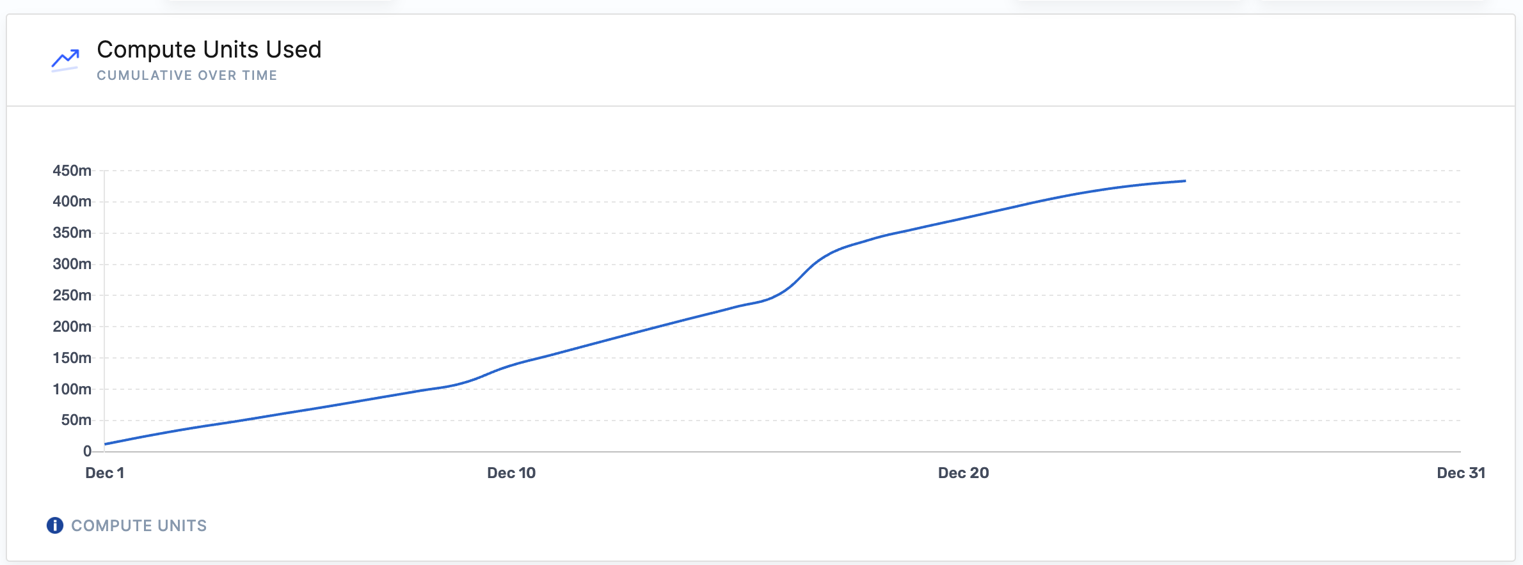Click the Dec 1 date label
This screenshot has width=1523, height=565.
(x=105, y=473)
